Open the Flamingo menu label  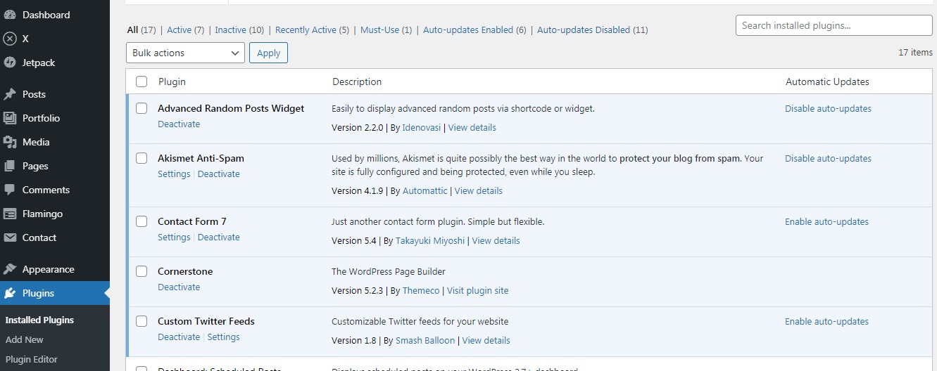pos(42,214)
